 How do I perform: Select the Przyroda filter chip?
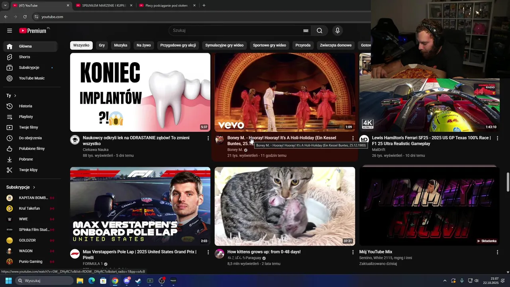(x=303, y=45)
